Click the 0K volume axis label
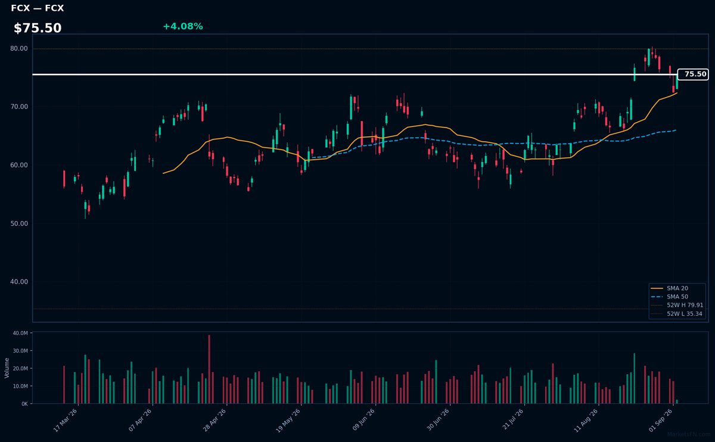 tap(24, 404)
